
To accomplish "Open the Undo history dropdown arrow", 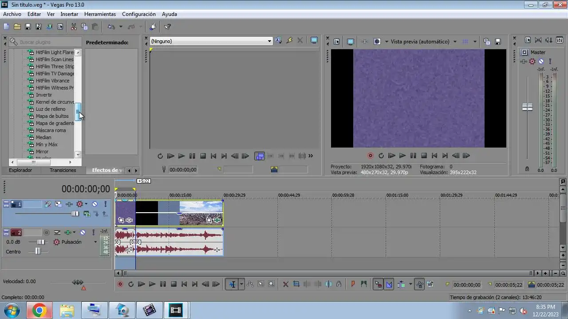I will point(121,27).
